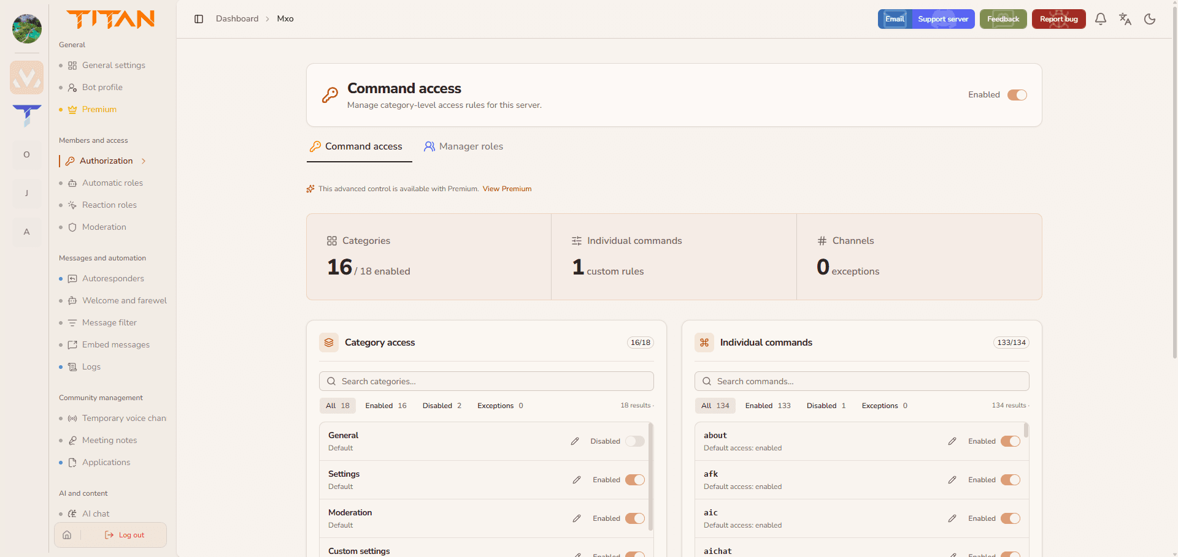Image resolution: width=1178 pixels, height=557 pixels.
Task: Filter categories by Exceptions 0
Action: click(500, 406)
